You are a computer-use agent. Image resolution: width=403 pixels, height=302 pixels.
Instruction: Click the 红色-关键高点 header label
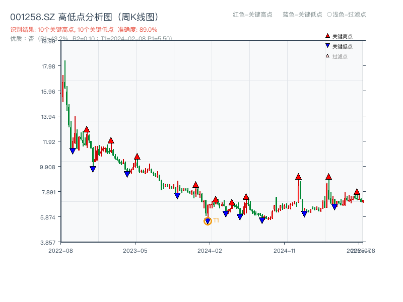click(251, 14)
